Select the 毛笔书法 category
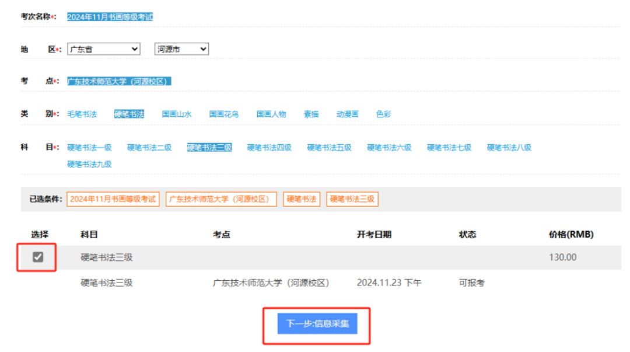 pos(82,114)
